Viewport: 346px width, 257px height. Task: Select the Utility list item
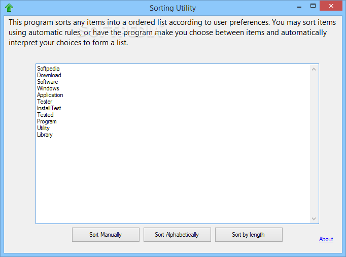[x=44, y=128]
